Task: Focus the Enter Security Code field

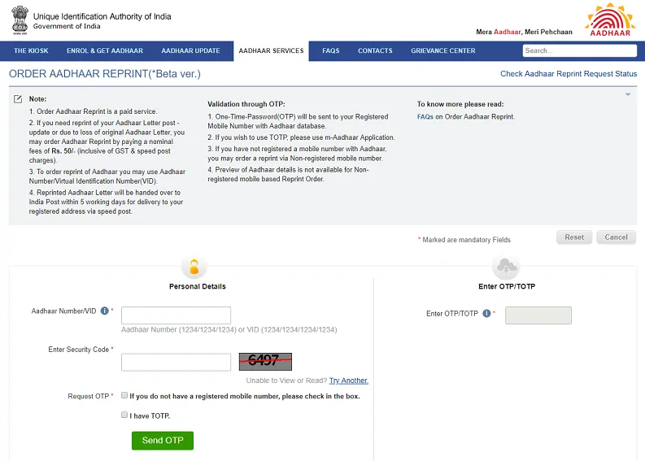Action: (176, 363)
